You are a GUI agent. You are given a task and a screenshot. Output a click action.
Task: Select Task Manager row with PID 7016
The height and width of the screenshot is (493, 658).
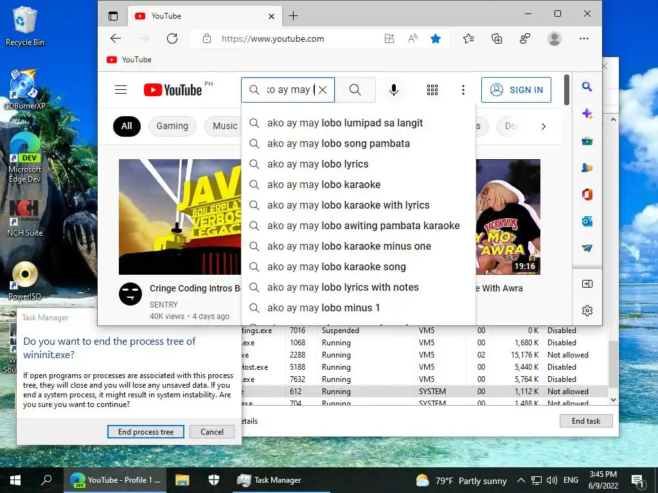(424, 331)
